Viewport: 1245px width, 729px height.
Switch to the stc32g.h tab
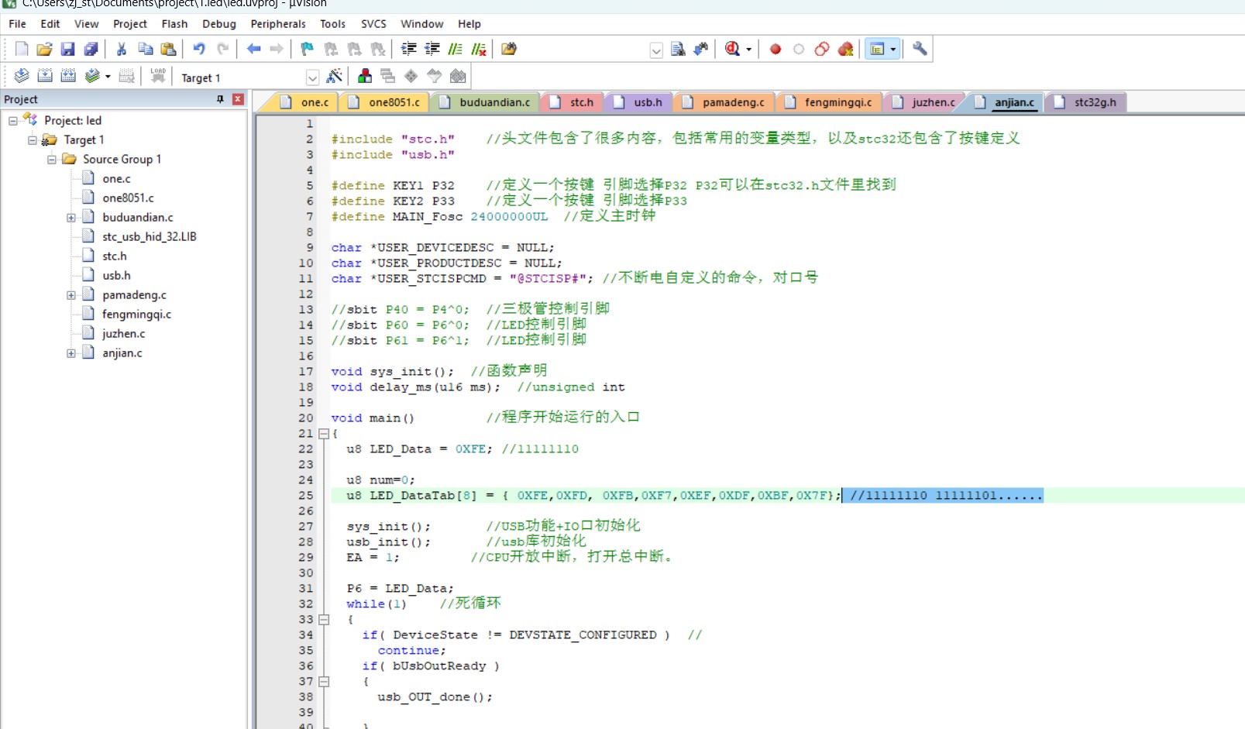coord(1085,102)
